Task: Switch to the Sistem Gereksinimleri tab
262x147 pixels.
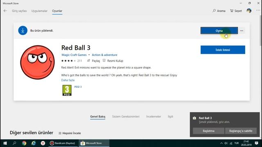Action: [x=126, y=116]
